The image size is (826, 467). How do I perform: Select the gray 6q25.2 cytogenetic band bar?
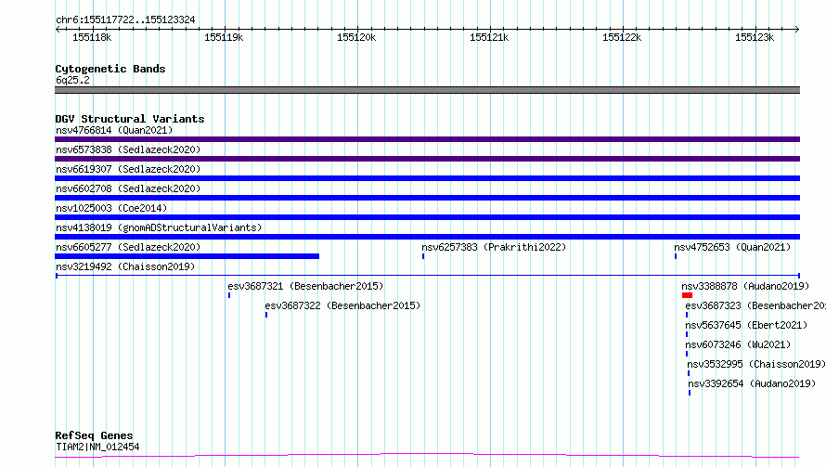click(x=427, y=90)
